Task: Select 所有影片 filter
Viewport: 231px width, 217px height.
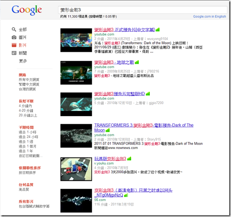Action: [26, 201]
